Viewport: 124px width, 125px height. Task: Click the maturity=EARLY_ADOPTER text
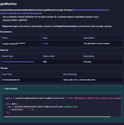coord(15,20)
